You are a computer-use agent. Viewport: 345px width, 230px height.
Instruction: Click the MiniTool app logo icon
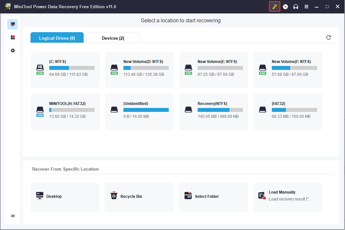click(x=8, y=7)
